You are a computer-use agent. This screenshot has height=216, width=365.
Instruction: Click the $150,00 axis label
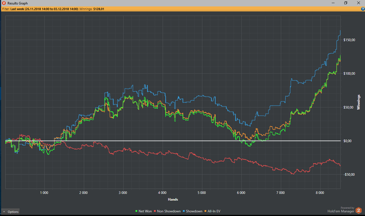coord(349,40)
